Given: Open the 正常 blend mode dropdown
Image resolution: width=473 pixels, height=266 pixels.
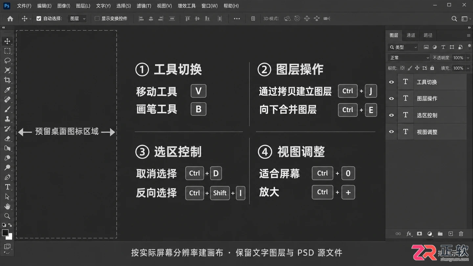Looking at the screenshot, I should (x=409, y=58).
